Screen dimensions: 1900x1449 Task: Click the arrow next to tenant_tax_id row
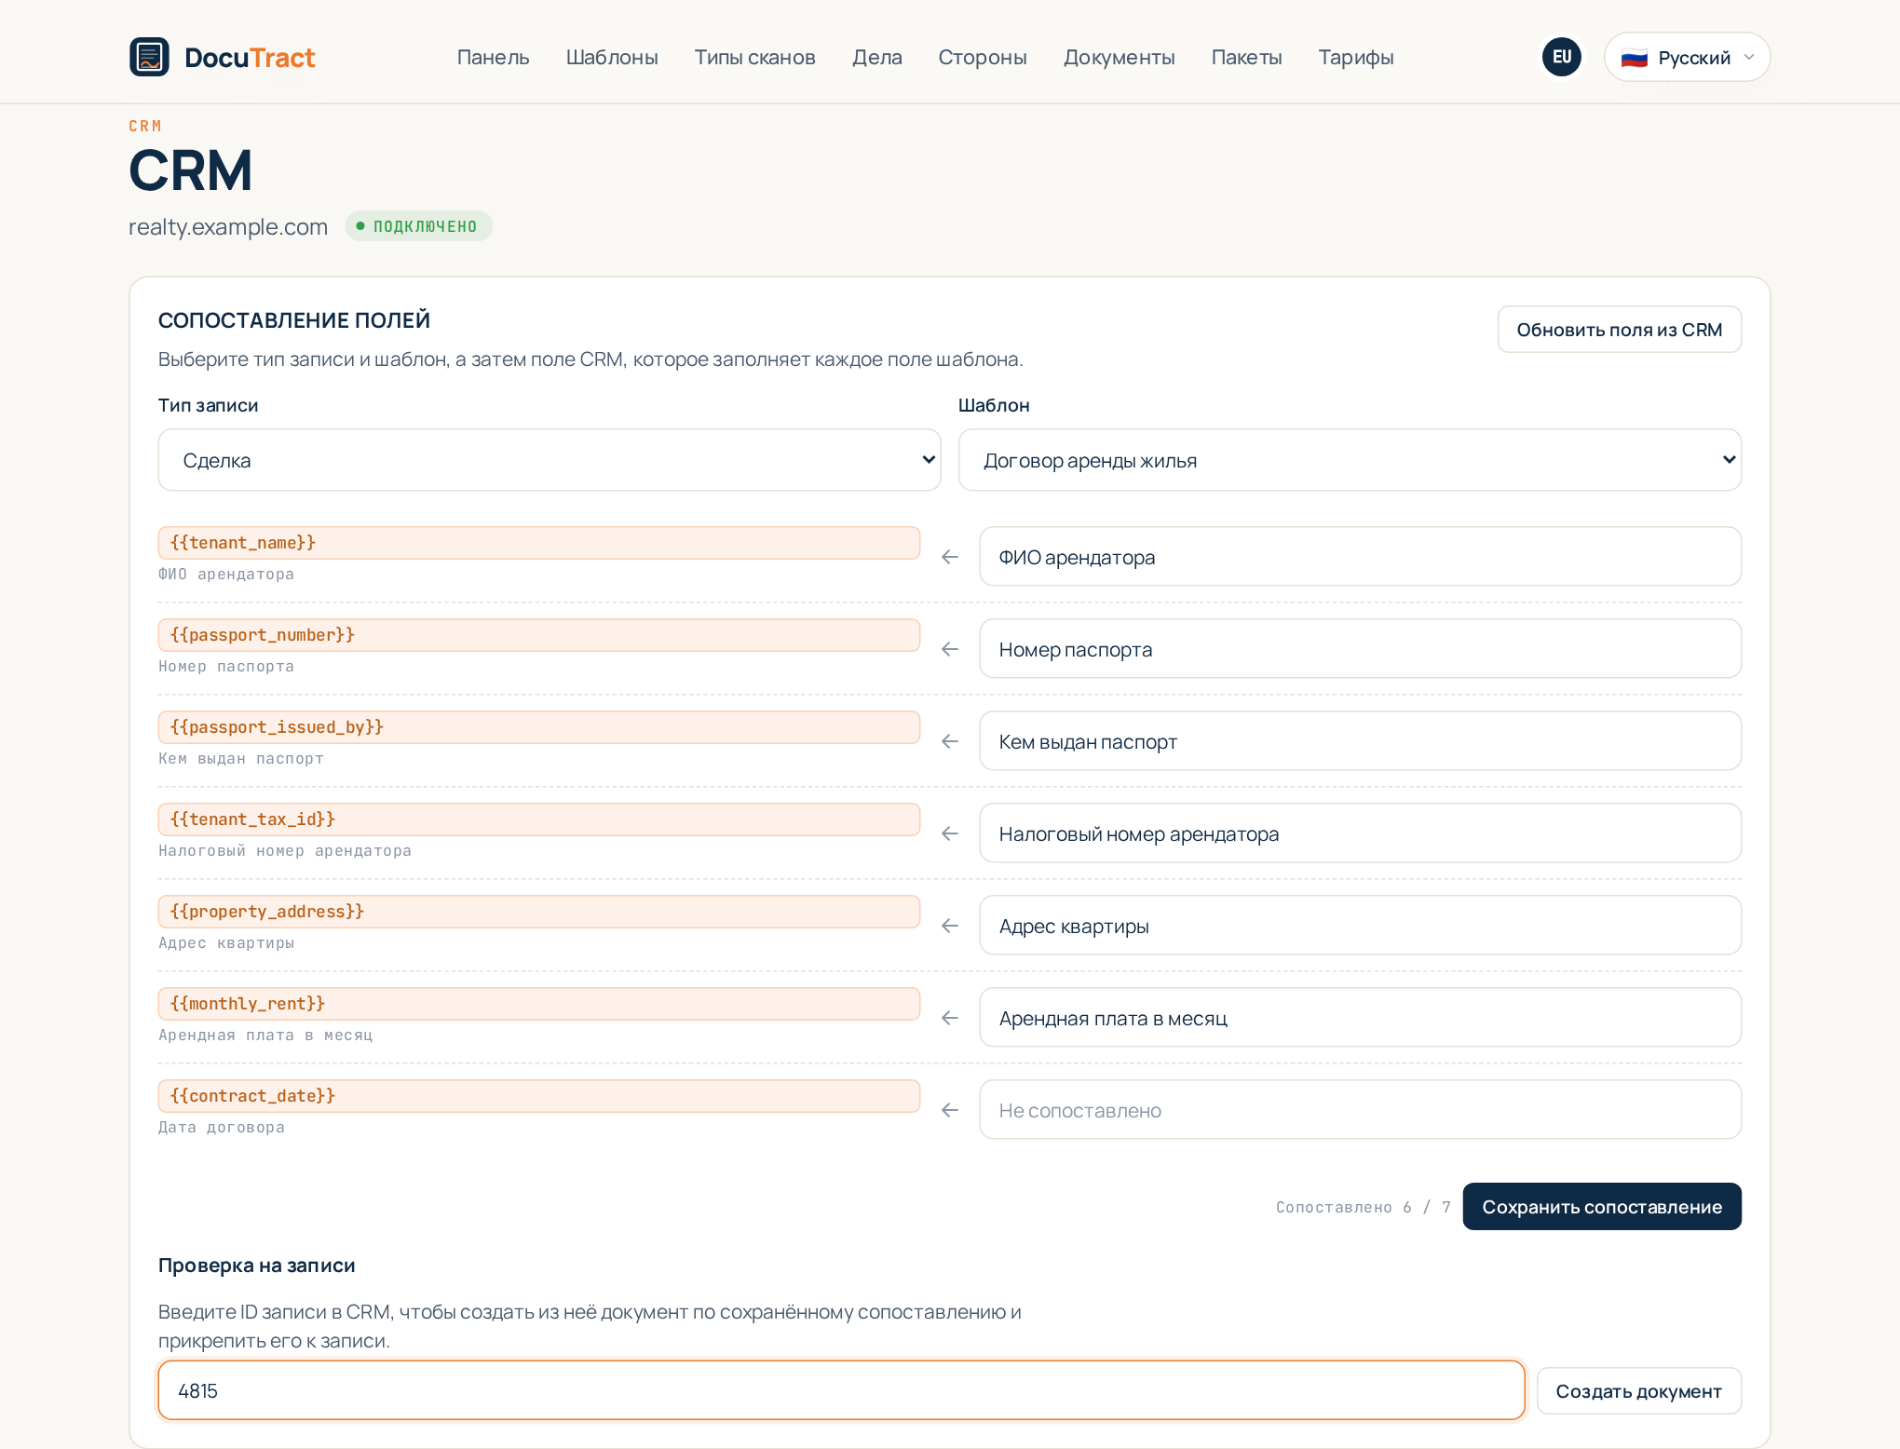click(x=950, y=833)
